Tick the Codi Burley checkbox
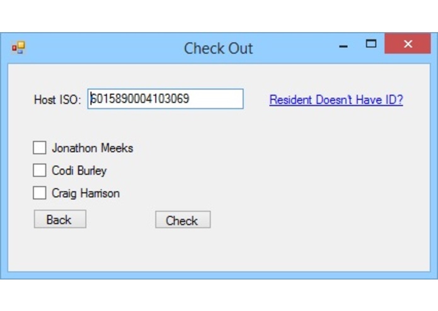This screenshot has height=311, width=438. 39,170
